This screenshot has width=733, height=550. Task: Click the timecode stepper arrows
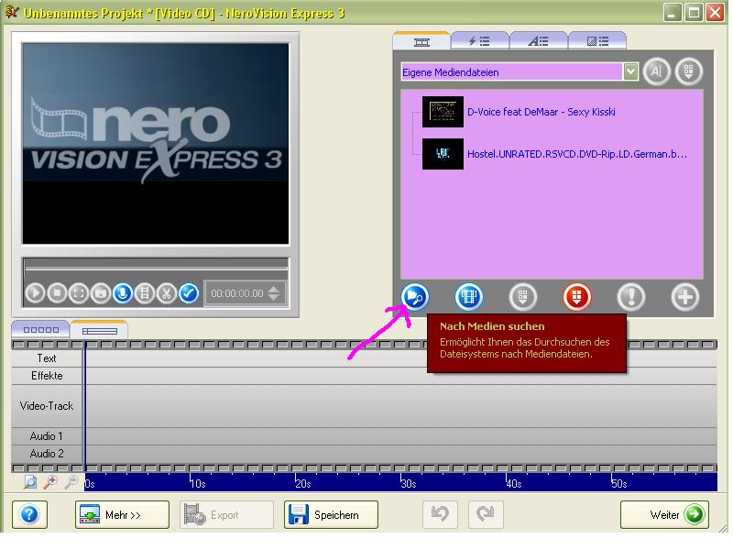(x=274, y=293)
